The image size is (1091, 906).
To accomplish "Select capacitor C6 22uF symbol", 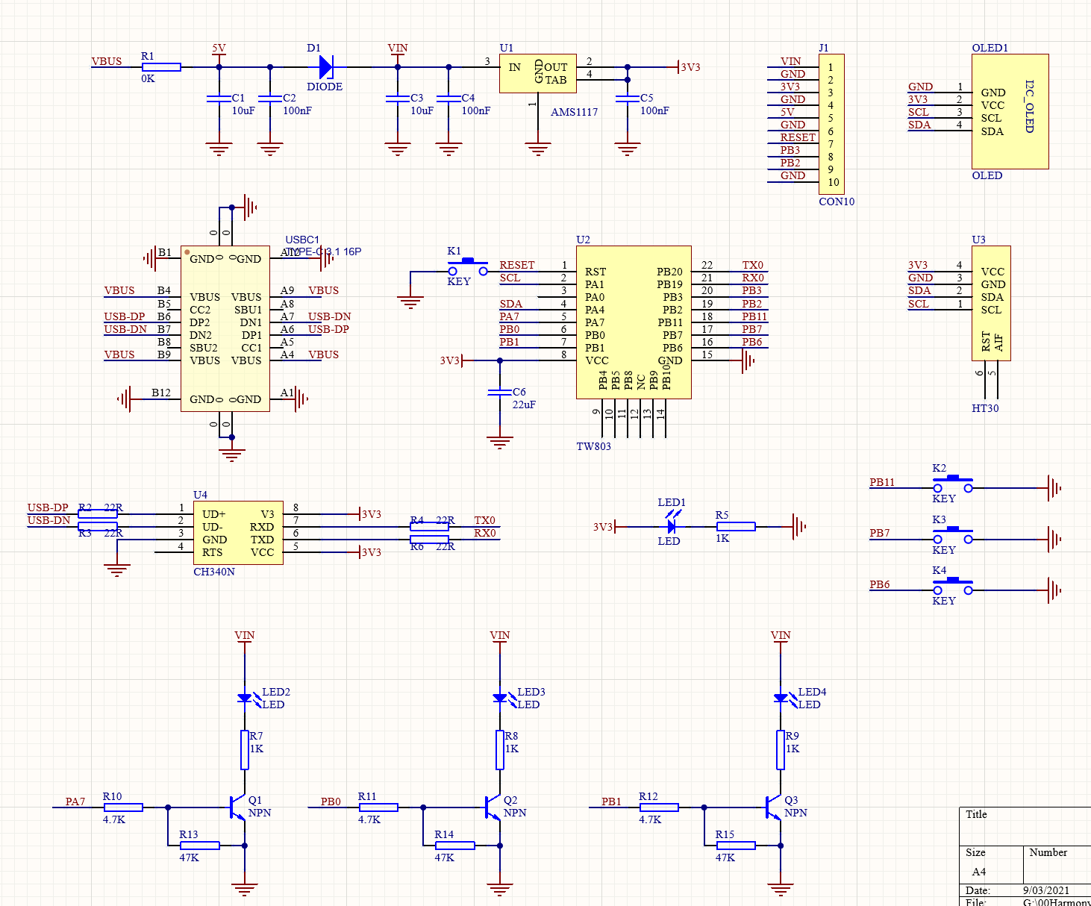I will (500, 392).
